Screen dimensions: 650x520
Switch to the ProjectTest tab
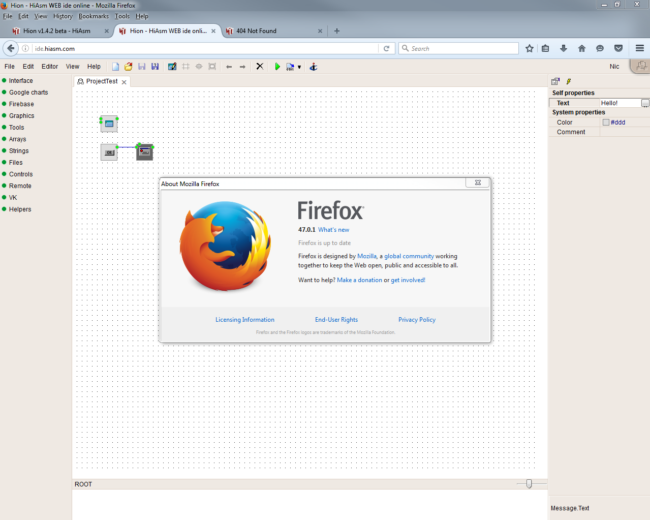point(102,81)
